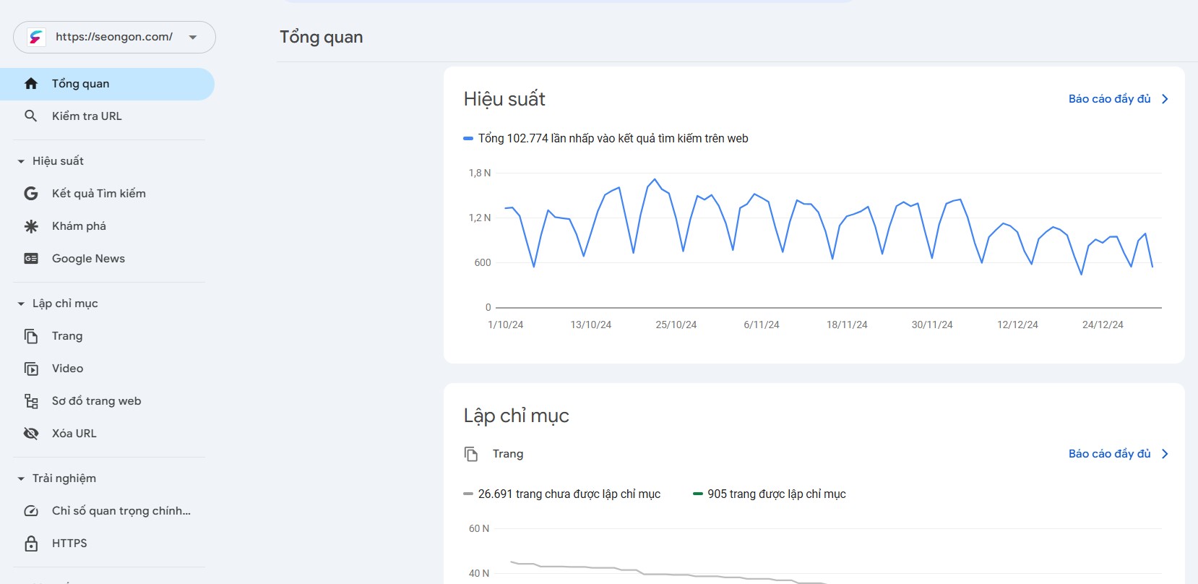Viewport: 1198px width, 584px height.
Task: Open Báo cáo đầy đủ for Hiệu suất
Action: point(1109,99)
